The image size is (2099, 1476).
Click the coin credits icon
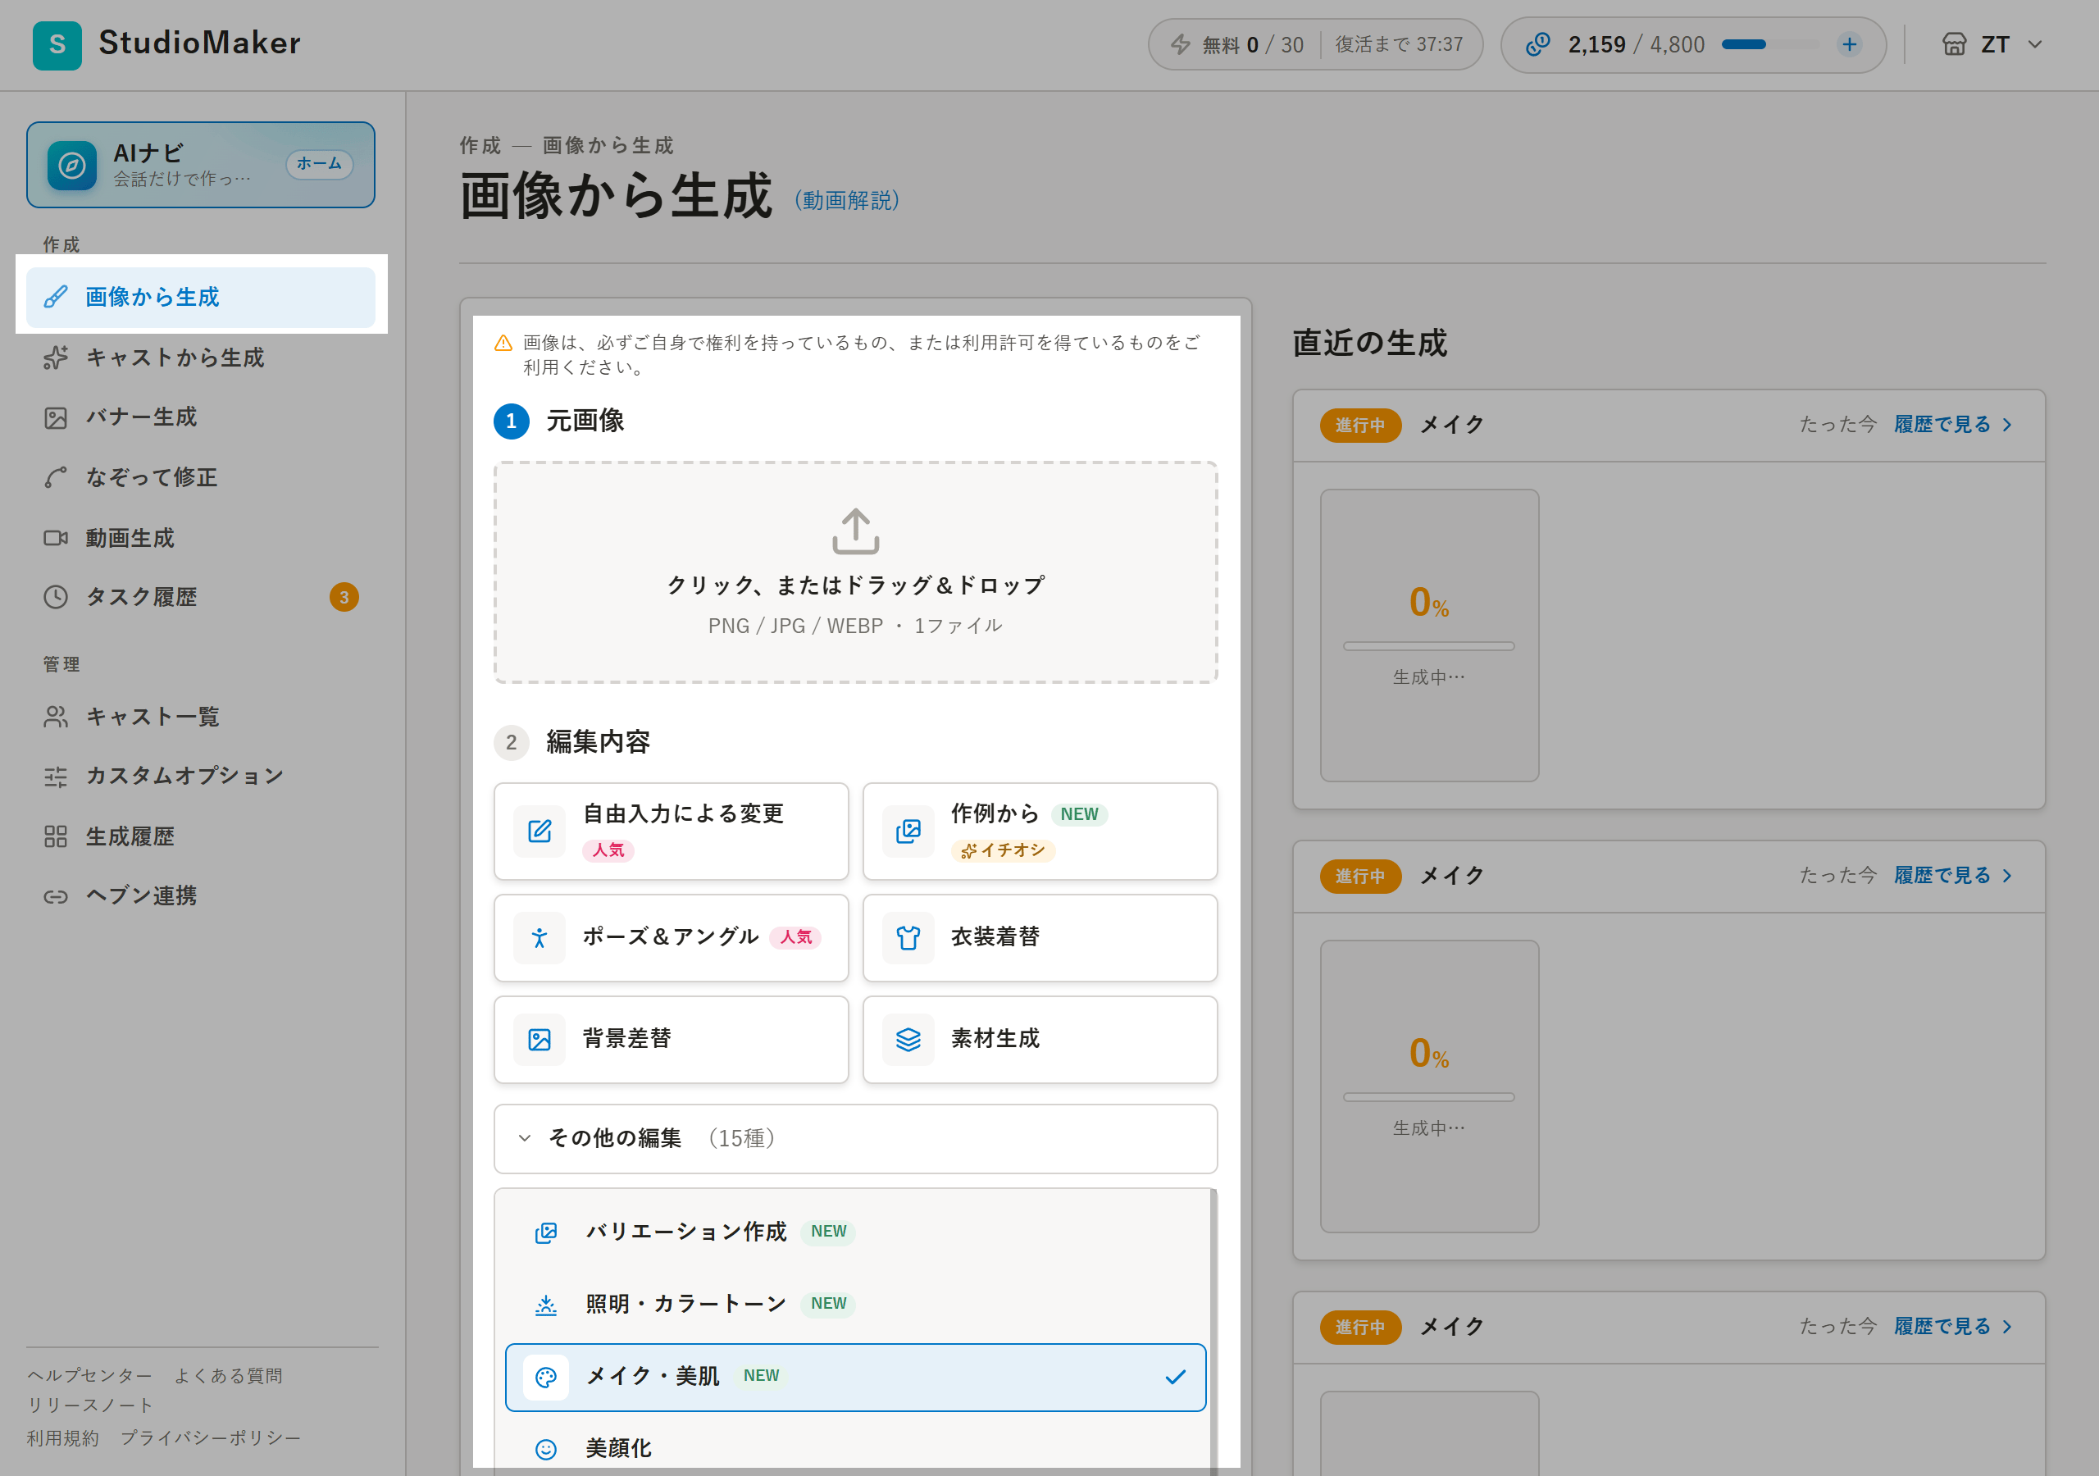pyautogui.click(x=1537, y=44)
